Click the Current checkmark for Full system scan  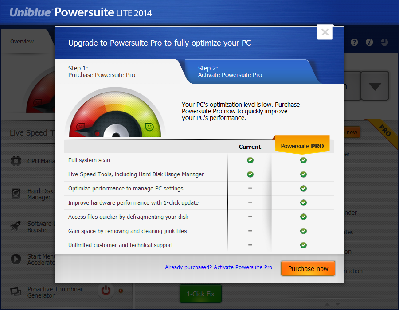[250, 160]
